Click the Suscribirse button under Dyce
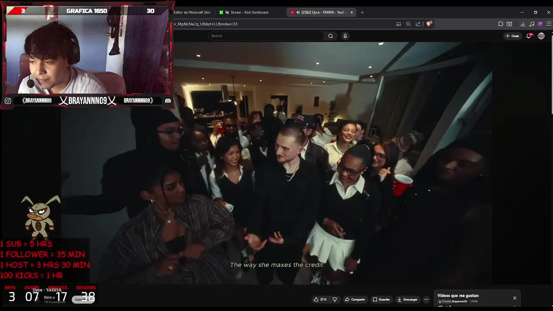Image resolution: width=553 pixels, height=311 pixels. pyautogui.click(x=83, y=299)
